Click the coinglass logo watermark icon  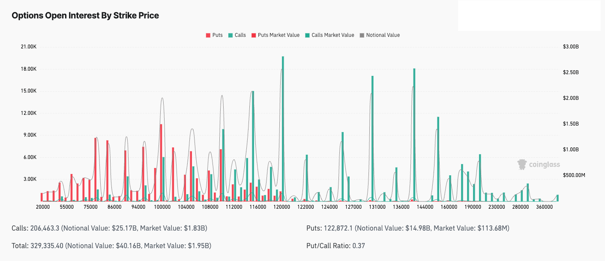click(522, 165)
